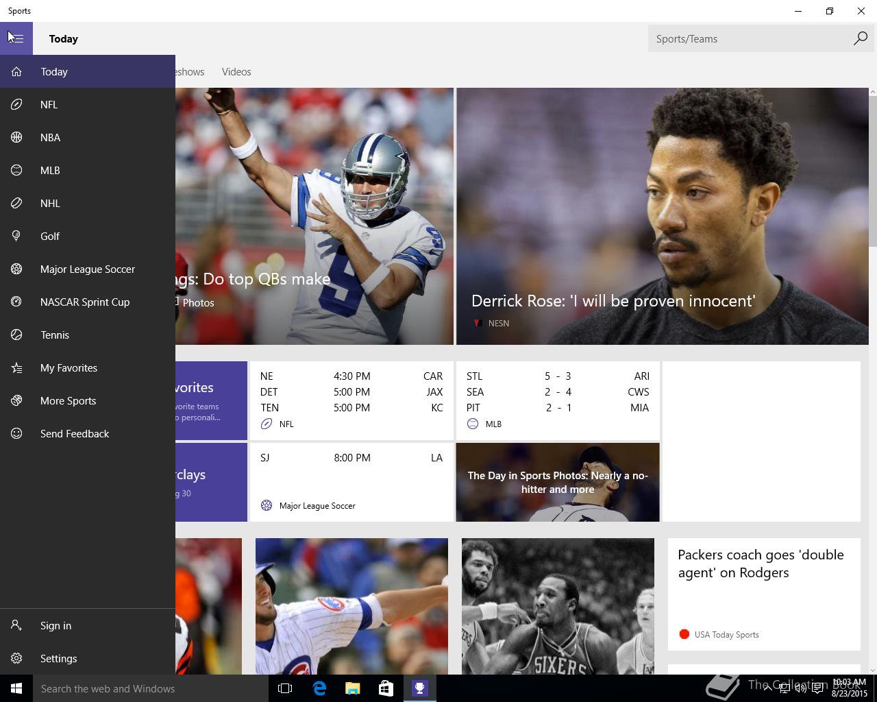
Task: Click the search magnifier icon
Action: pos(860,38)
